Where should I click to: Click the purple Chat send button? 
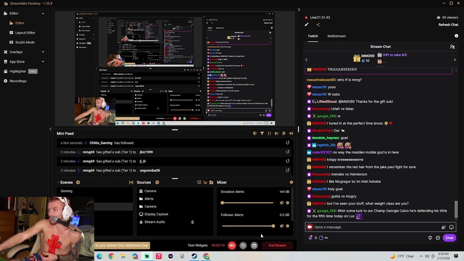coord(449,238)
